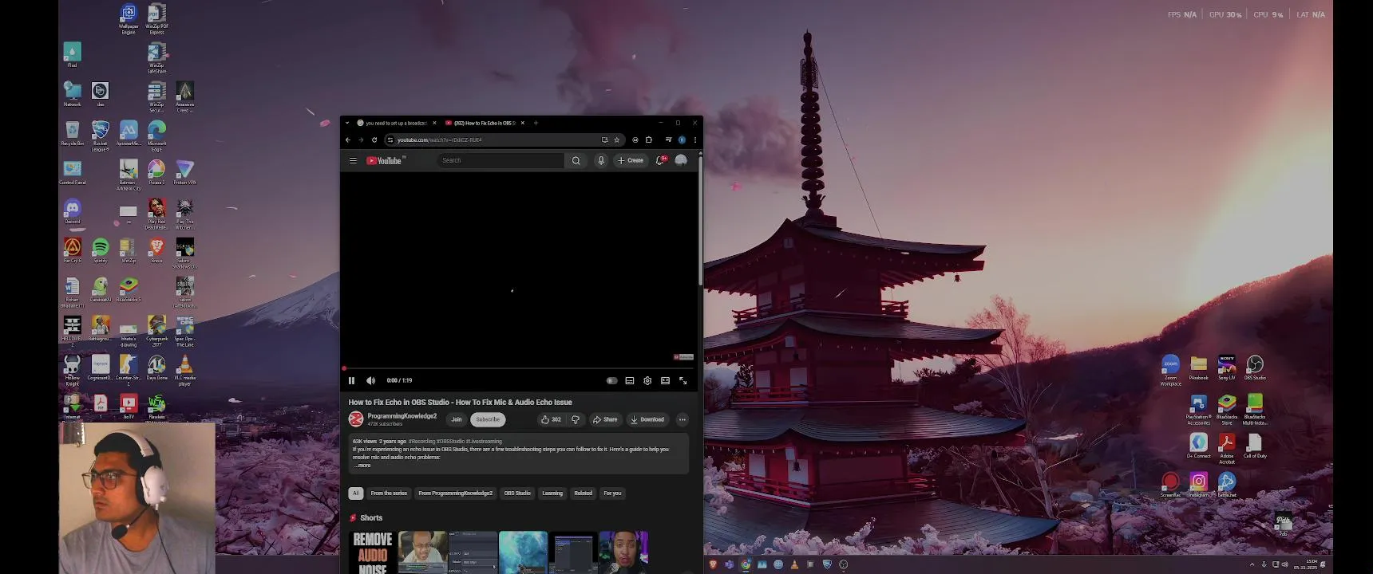Open Brave from the taskbar
This screenshot has height=574, width=1373.
pyautogui.click(x=713, y=564)
